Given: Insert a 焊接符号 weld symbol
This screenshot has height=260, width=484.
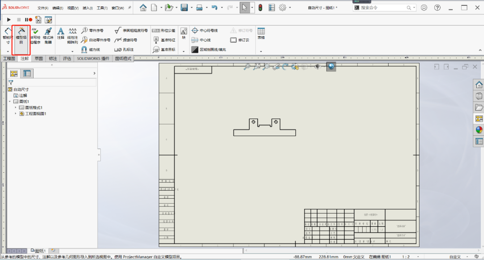Looking at the screenshot, I should (x=125, y=40).
